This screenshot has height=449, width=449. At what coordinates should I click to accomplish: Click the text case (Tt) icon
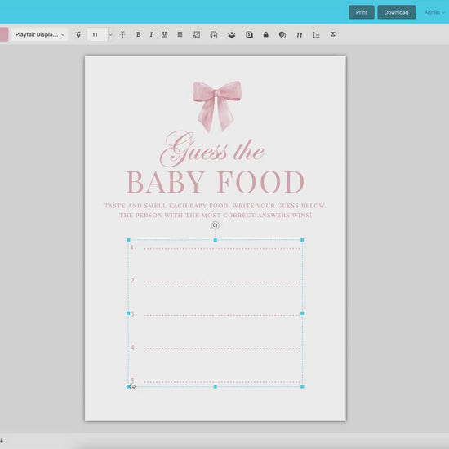299,34
